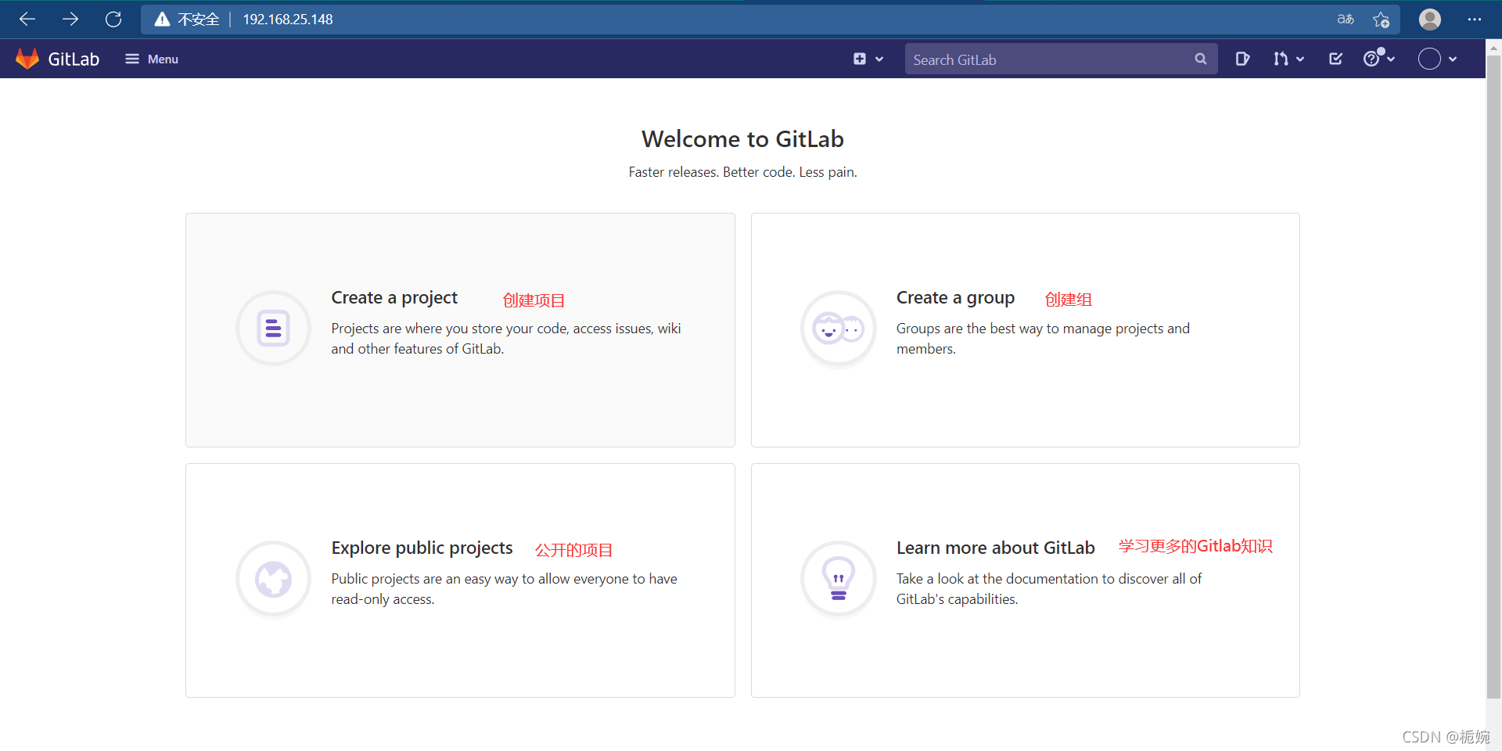Expand the dropdown arrow beside the plus icon
Image resolution: width=1502 pixels, height=751 pixels.
(879, 59)
